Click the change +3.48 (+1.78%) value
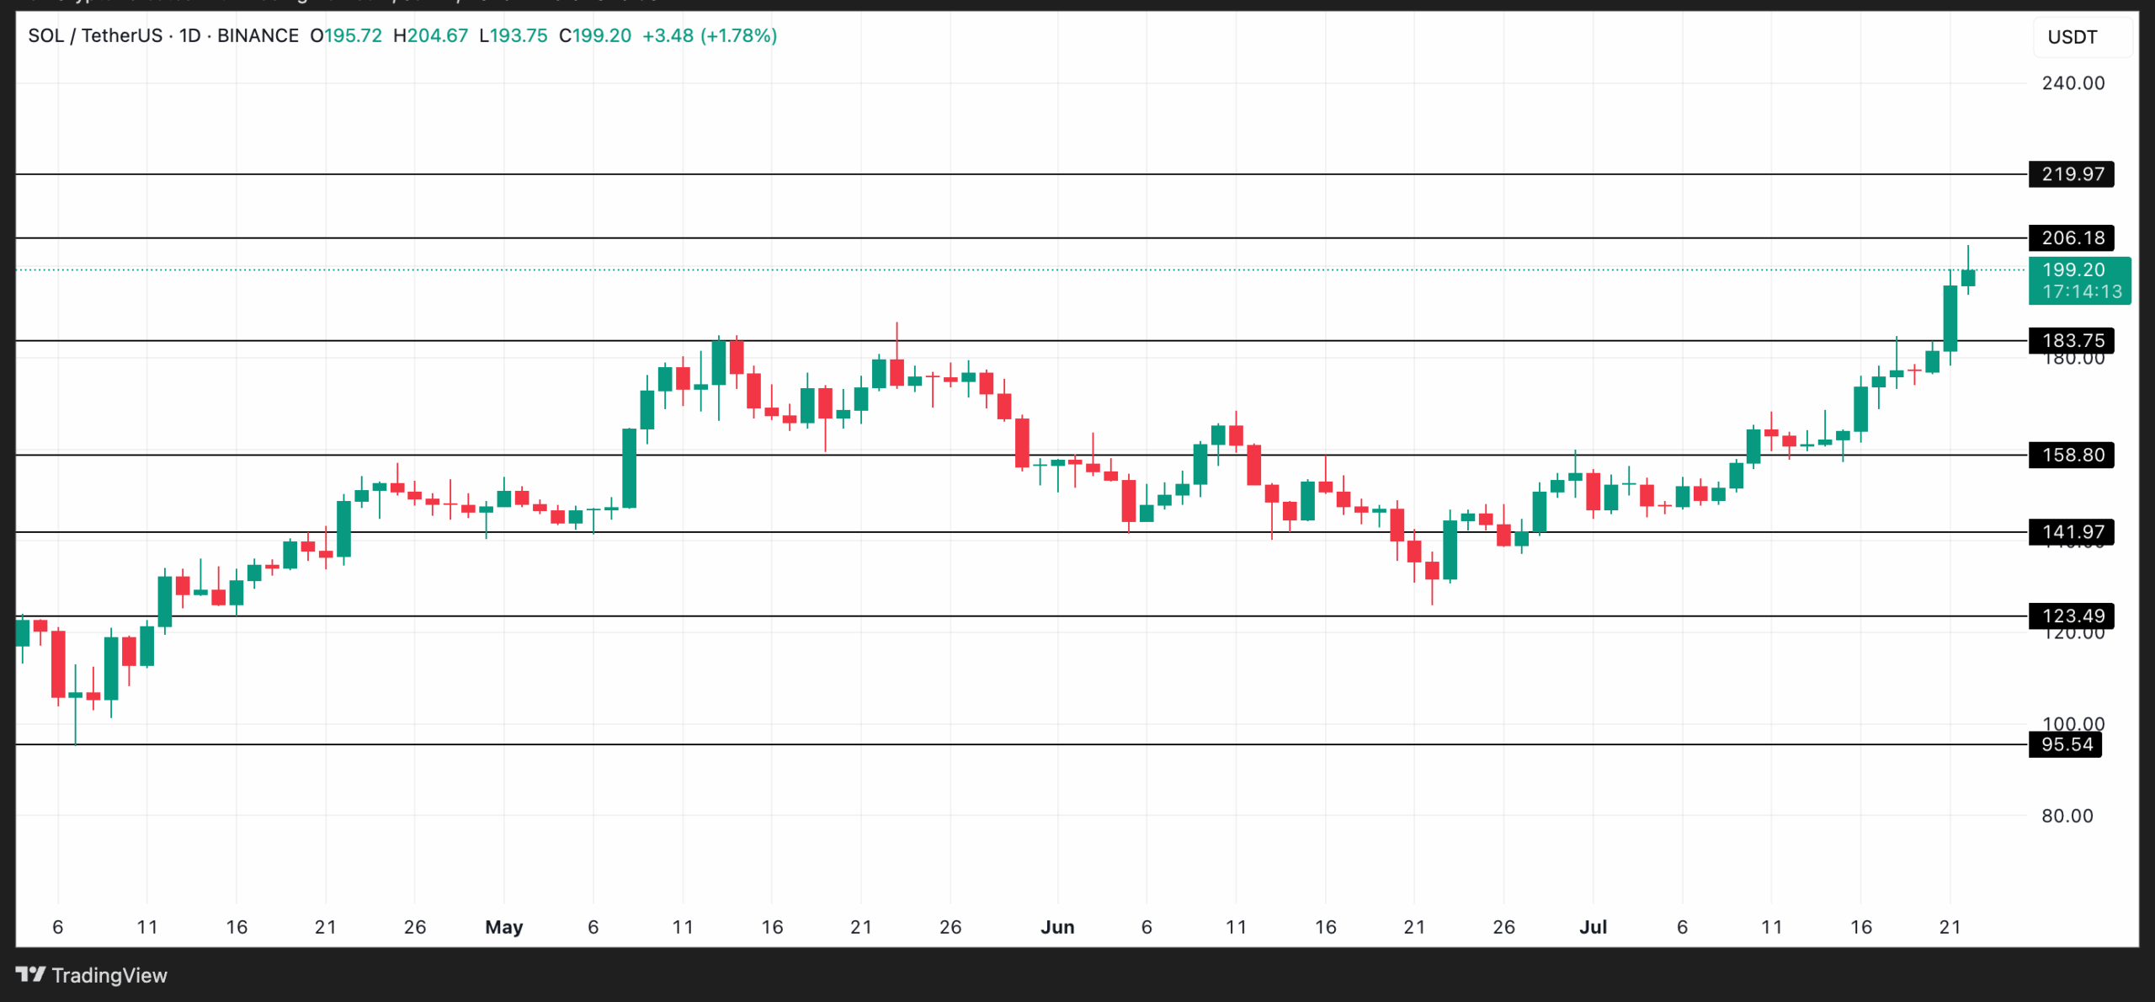The width and height of the screenshot is (2155, 1002). pyautogui.click(x=710, y=35)
